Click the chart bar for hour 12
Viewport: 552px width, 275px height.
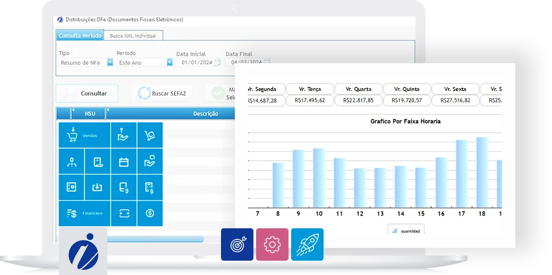(x=360, y=188)
